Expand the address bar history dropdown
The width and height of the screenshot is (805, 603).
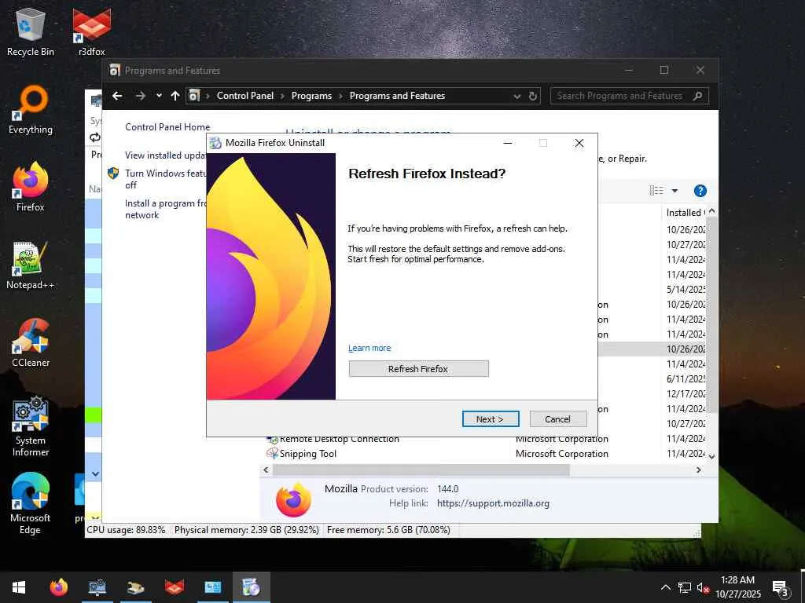coord(517,96)
